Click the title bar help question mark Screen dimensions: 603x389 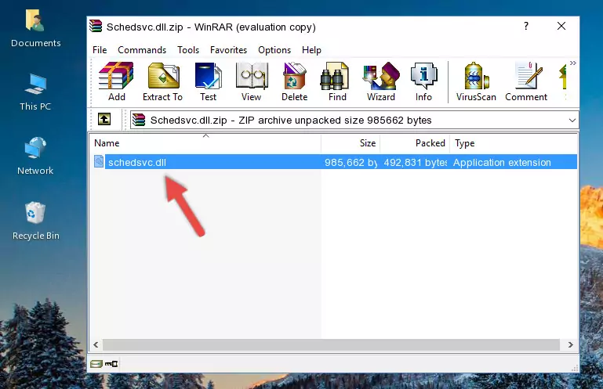(526, 26)
